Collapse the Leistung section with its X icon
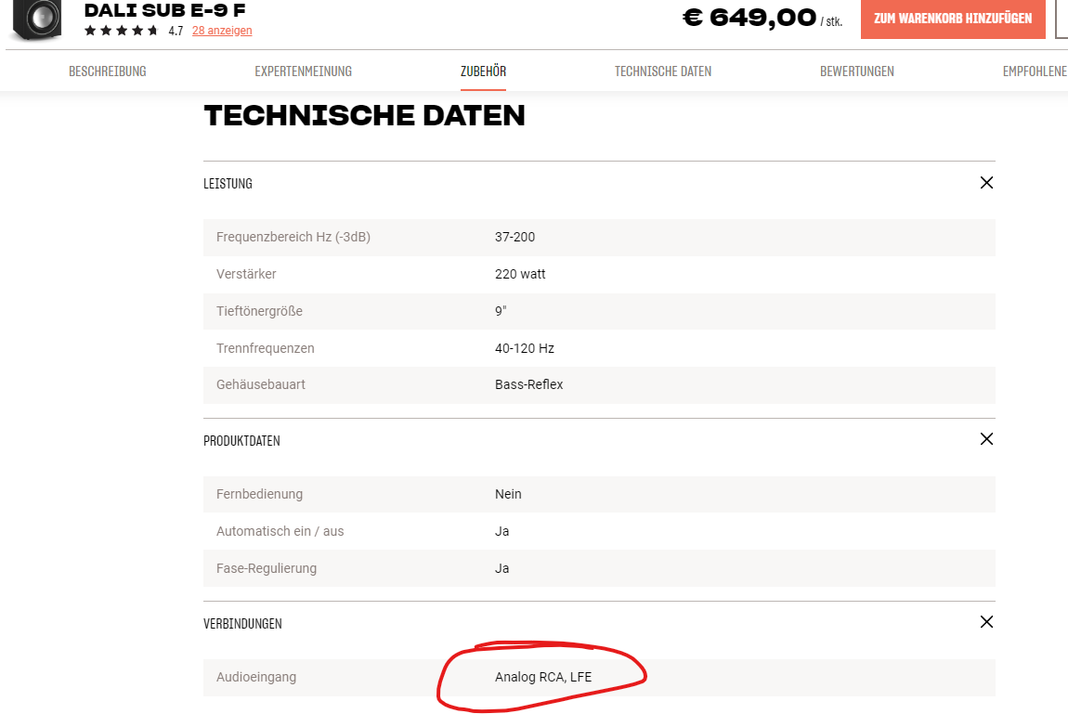Viewport: 1068px width, 714px height. 986,182
